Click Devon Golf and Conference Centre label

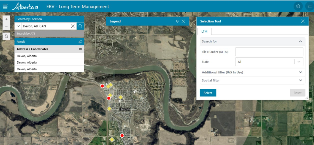pyautogui.click(x=156, y=87)
